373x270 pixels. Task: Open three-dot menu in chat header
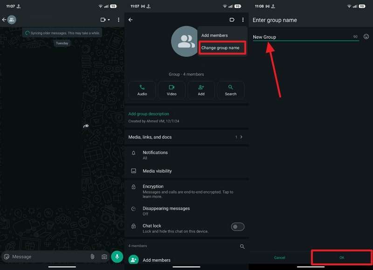[118, 20]
